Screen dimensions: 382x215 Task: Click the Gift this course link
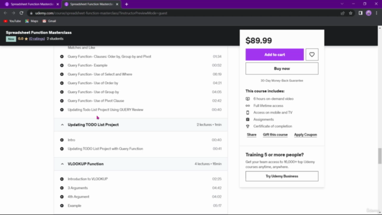pyautogui.click(x=275, y=134)
